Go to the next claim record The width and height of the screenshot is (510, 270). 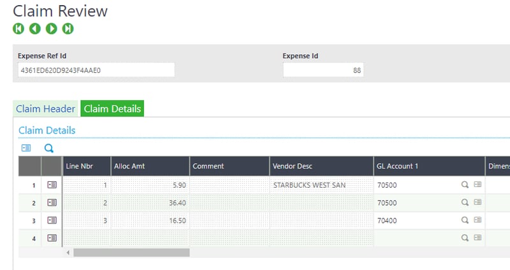click(51, 29)
